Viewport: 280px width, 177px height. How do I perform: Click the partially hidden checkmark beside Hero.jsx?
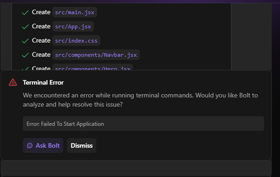click(25, 69)
